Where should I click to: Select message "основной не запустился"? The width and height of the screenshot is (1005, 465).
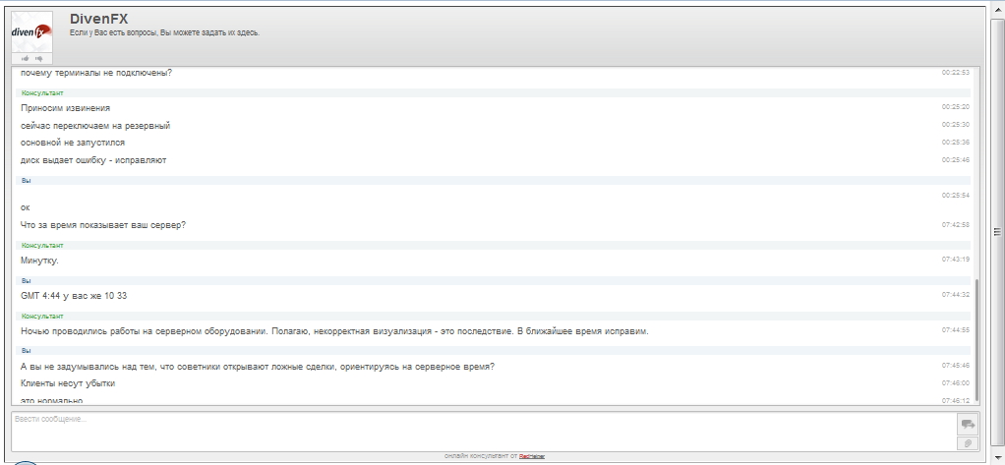click(x=73, y=143)
